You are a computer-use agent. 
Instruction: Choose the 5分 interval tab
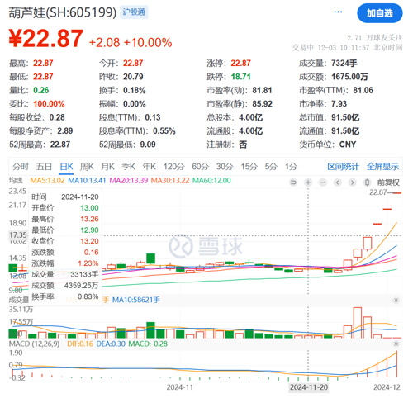click(271, 167)
